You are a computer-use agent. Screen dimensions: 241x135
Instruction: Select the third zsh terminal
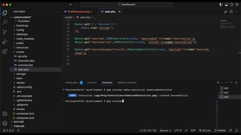point(229,97)
